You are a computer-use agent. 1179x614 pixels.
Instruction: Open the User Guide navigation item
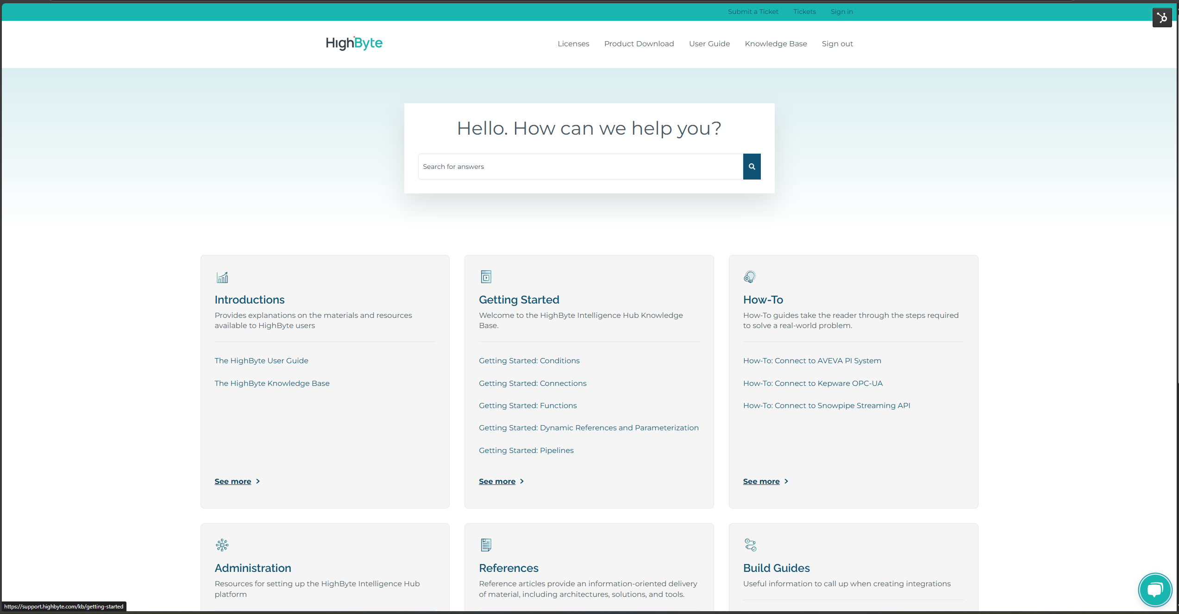click(x=709, y=43)
